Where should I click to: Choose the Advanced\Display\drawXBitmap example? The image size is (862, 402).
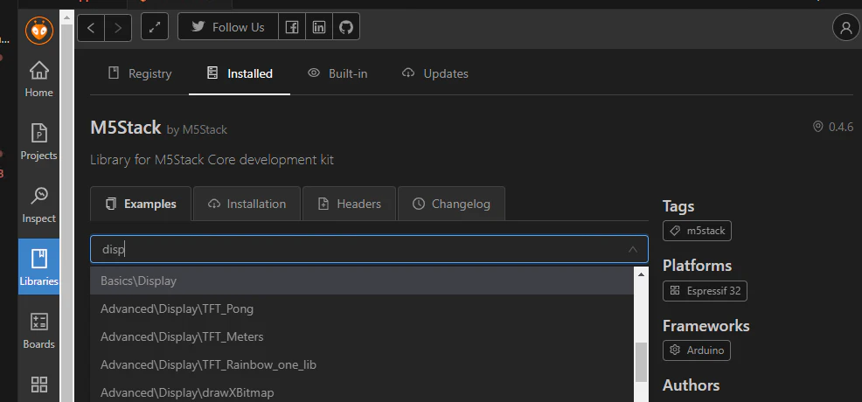362,392
